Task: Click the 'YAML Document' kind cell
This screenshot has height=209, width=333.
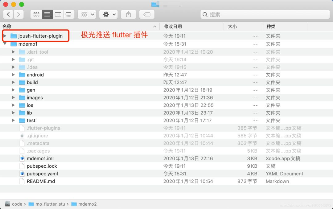Action: [x=284, y=174]
